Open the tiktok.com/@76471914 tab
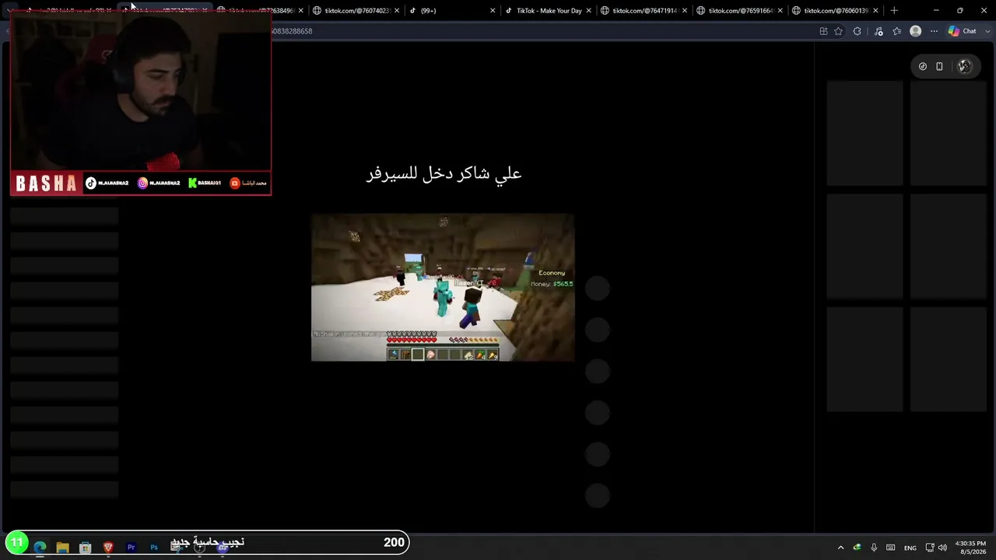Viewport: 996px width, 560px height. pos(643,11)
